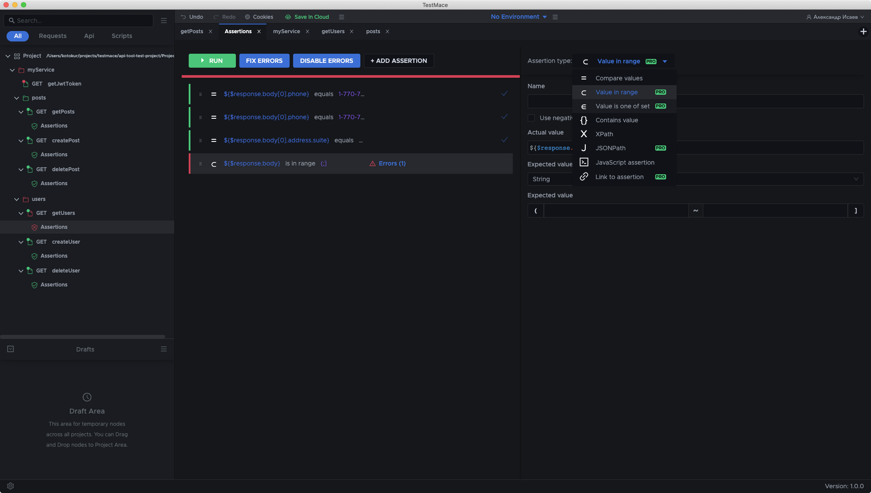Click the FIX ERRORS button
Screen dimensions: 871x493
coord(264,61)
